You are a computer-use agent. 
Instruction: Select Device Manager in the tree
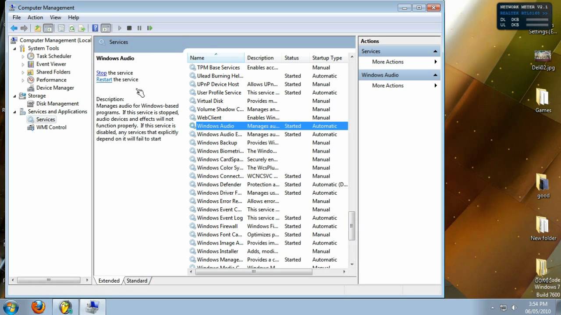tap(55, 87)
